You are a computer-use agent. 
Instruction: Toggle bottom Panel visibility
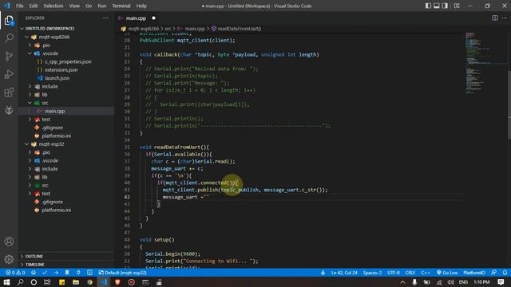(437, 6)
